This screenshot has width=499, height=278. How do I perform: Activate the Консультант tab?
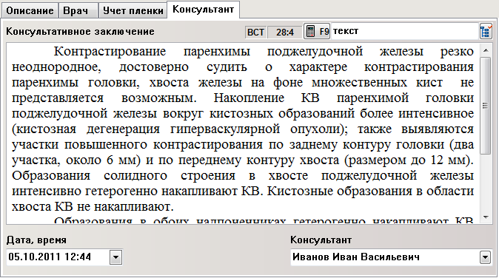pyautogui.click(x=203, y=10)
